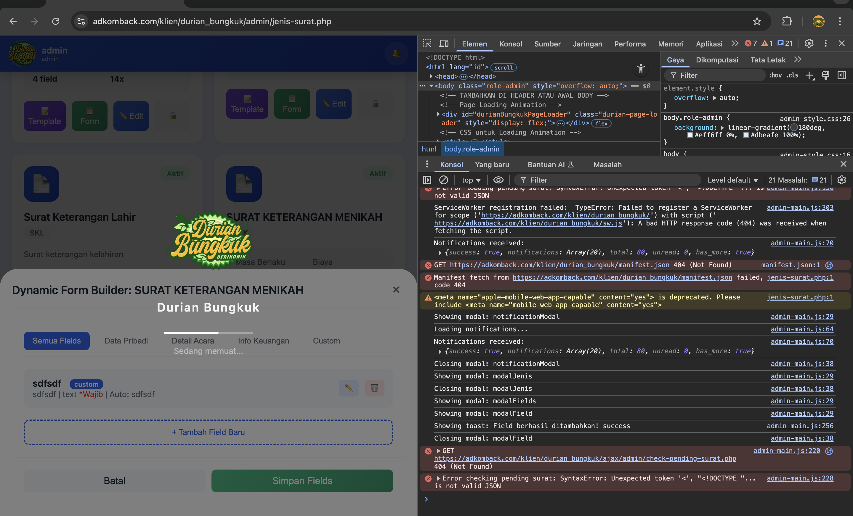This screenshot has height=516, width=853.
Task: Open the check-pending-surat.php error link
Action: click(x=585, y=458)
